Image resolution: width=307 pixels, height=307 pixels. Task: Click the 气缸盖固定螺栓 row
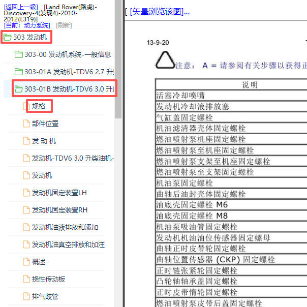click(231, 117)
